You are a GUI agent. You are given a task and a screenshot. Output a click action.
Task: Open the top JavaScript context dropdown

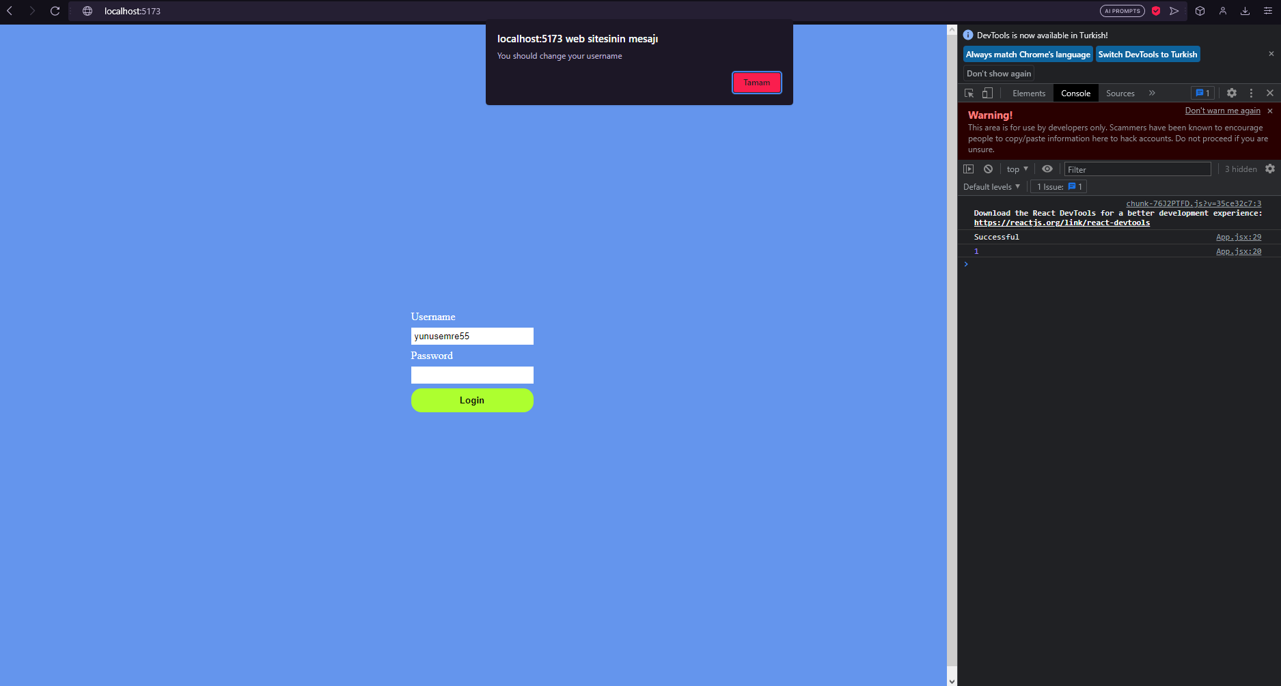coord(1017,169)
